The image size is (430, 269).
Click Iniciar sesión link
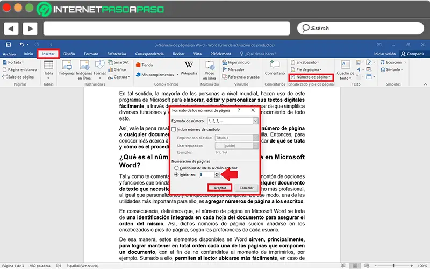point(385,54)
